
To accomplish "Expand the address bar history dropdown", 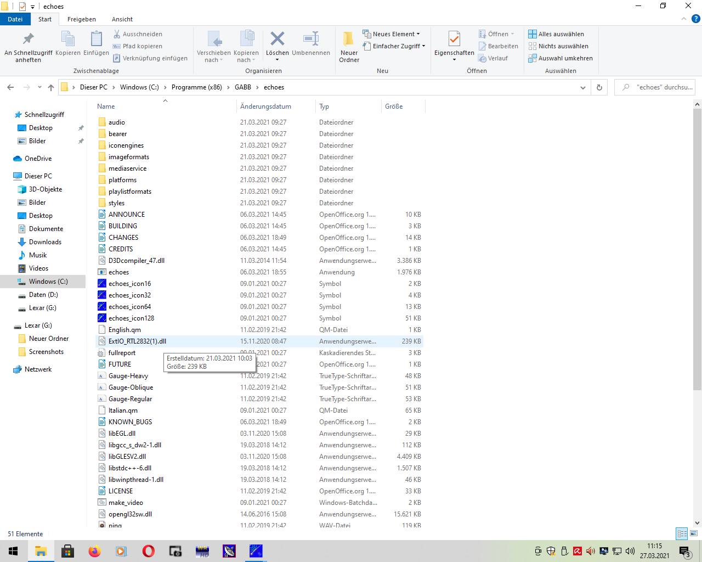I will (582, 87).
